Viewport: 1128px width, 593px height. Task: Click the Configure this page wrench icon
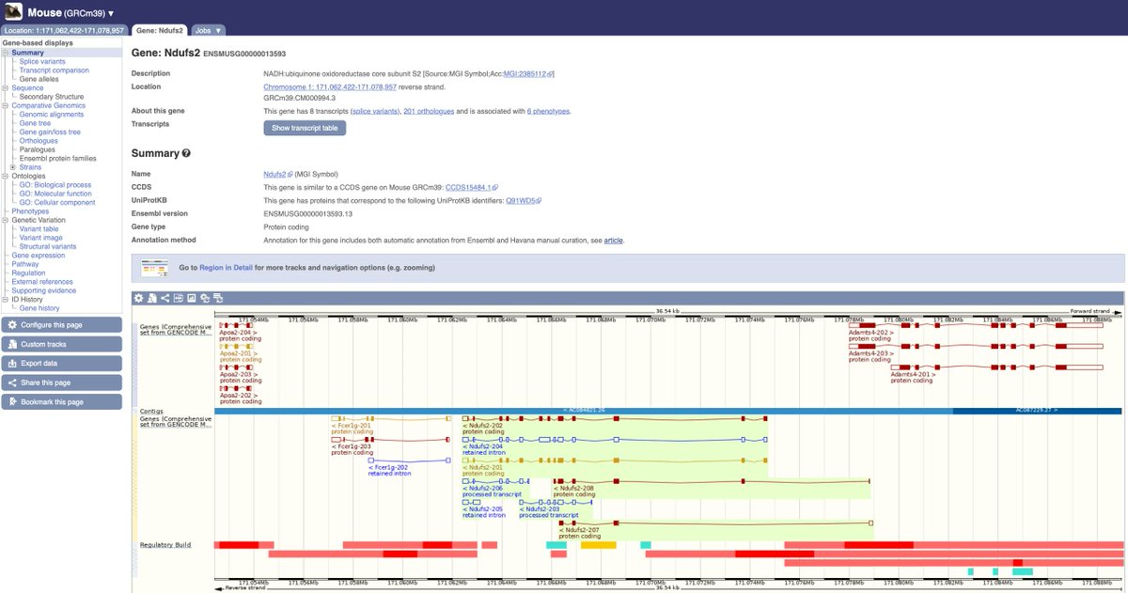click(11, 325)
